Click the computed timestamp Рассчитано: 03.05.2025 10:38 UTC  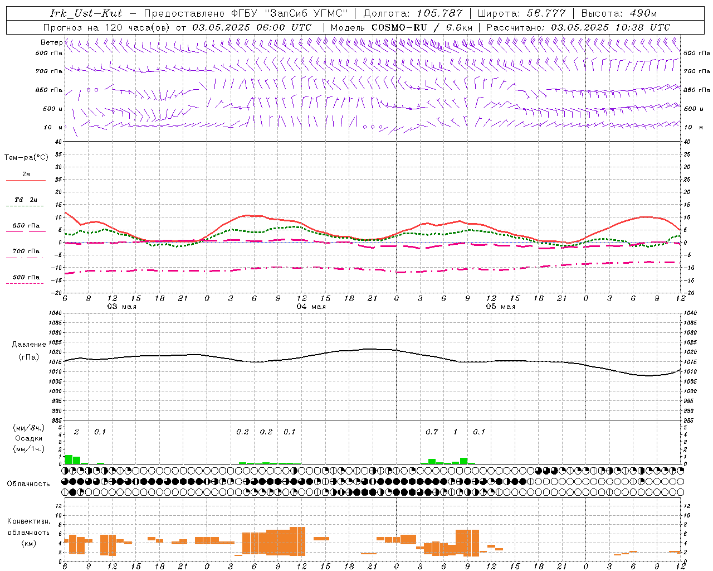[578, 27]
